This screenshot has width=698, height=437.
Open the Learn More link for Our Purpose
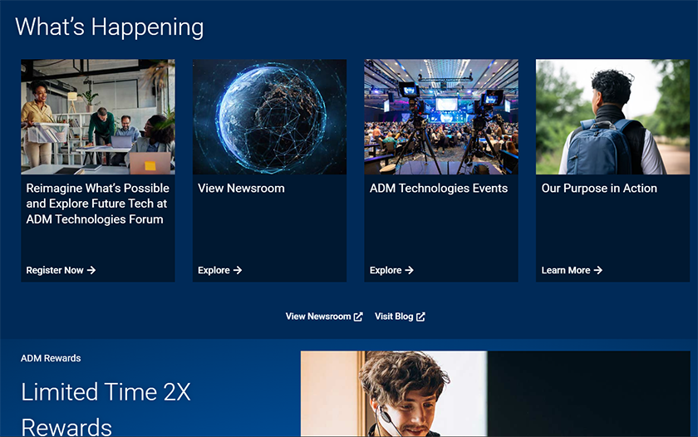[x=566, y=270]
